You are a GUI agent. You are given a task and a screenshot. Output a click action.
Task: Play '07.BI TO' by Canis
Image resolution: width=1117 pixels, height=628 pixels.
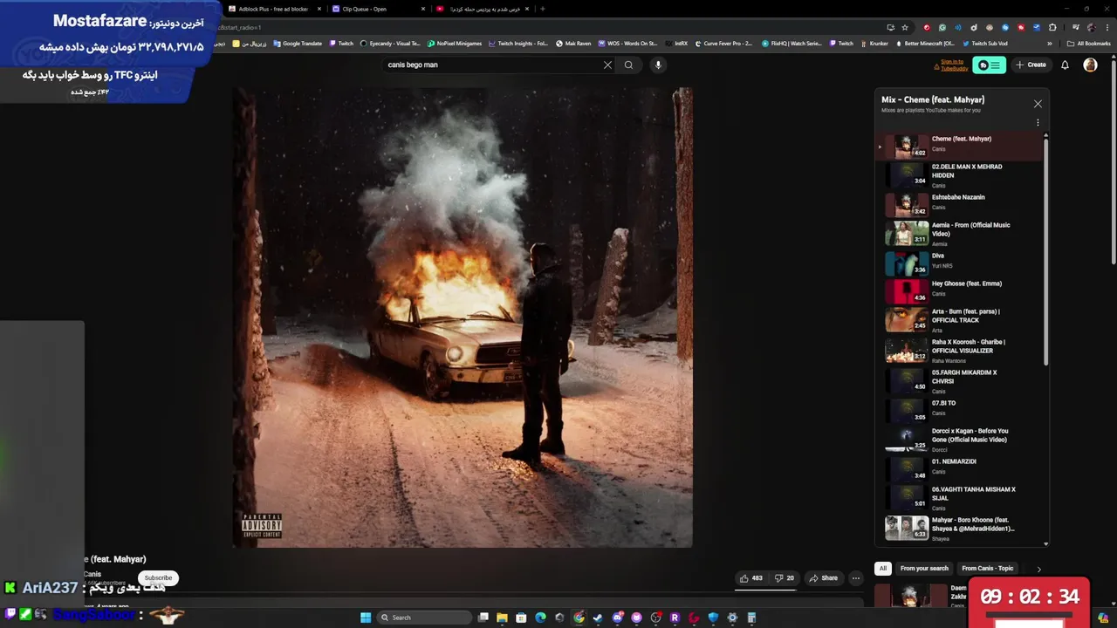(x=961, y=411)
